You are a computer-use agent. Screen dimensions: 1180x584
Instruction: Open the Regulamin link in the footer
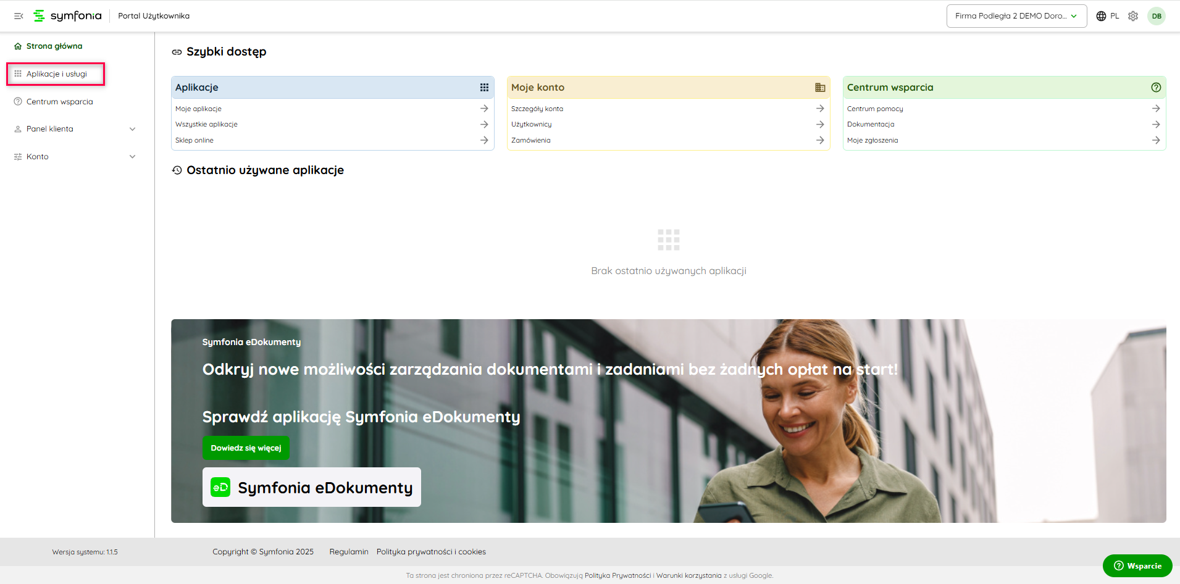[x=348, y=552]
